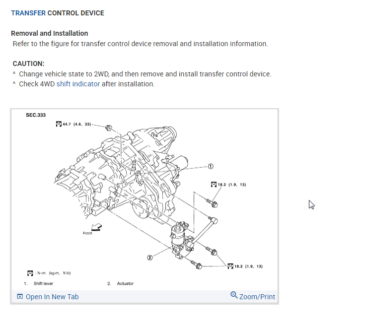The width and height of the screenshot is (365, 327).
Task: Click callout number 1 in diagram
Action: pyautogui.click(x=211, y=166)
